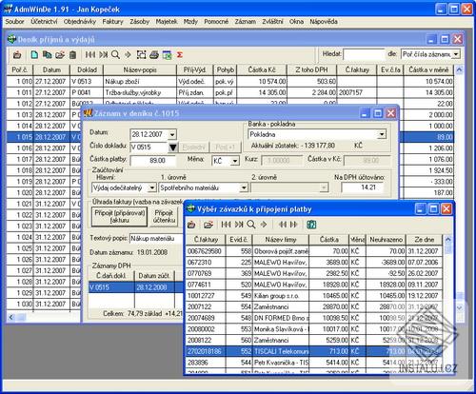Viewport: 476px width, 394px height.
Task: Click Připojit (připárovat) fakturu button
Action: pos(119,216)
